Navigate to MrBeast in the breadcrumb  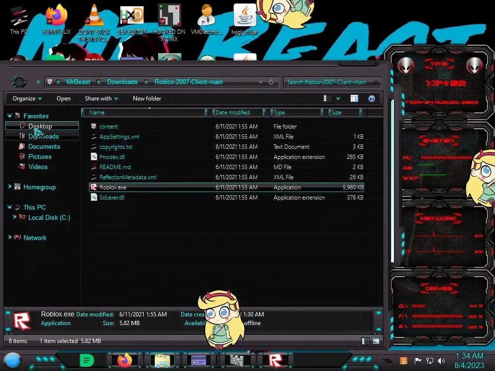78,82
